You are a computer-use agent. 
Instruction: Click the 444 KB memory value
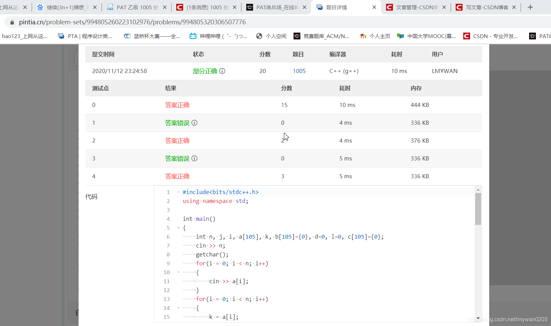420,105
